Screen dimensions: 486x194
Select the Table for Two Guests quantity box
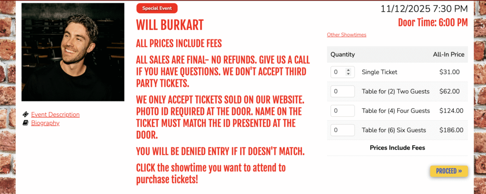[343, 92]
